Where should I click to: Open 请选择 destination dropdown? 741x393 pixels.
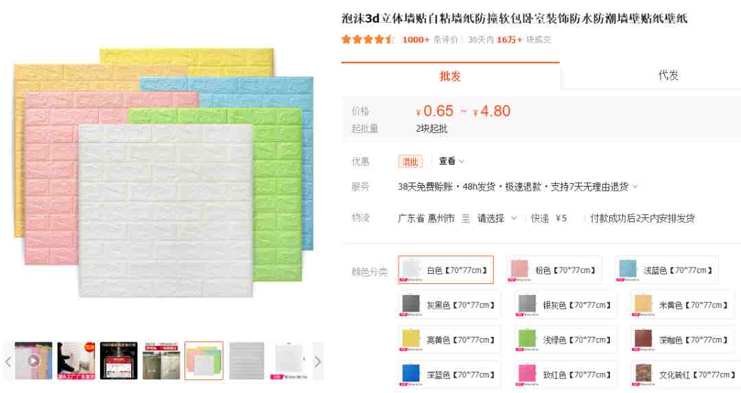(497, 218)
